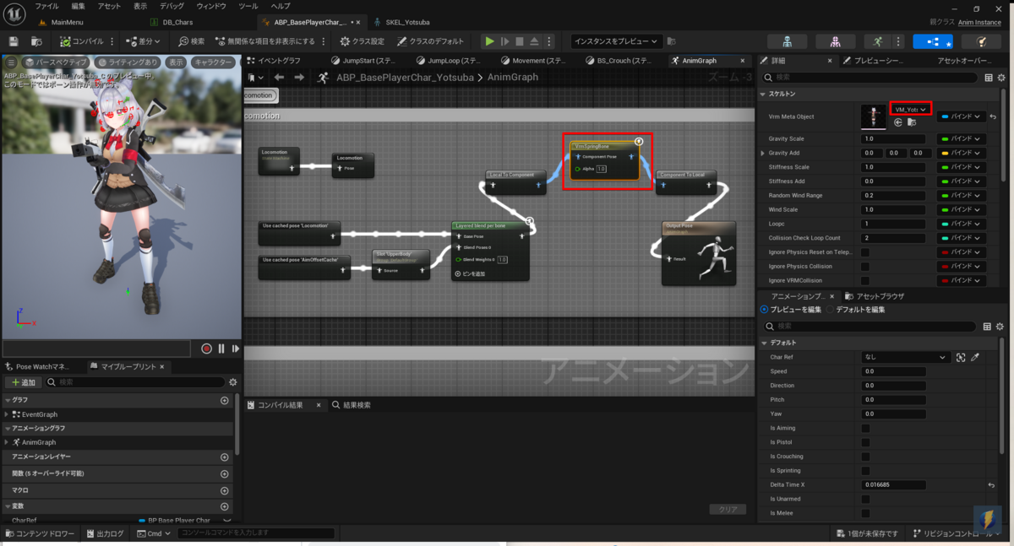
Task: Reset Vrm Meta Object to default
Action: [x=994, y=116]
